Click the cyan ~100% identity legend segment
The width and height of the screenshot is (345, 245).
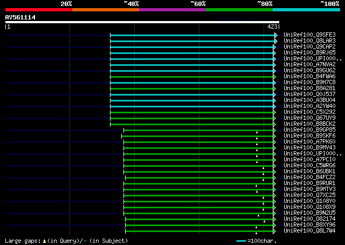307,10
